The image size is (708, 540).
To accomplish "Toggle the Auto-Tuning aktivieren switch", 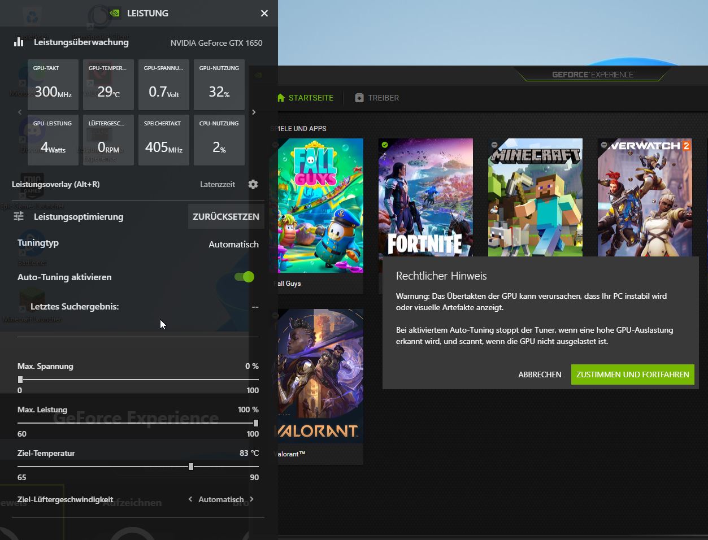I will point(245,277).
